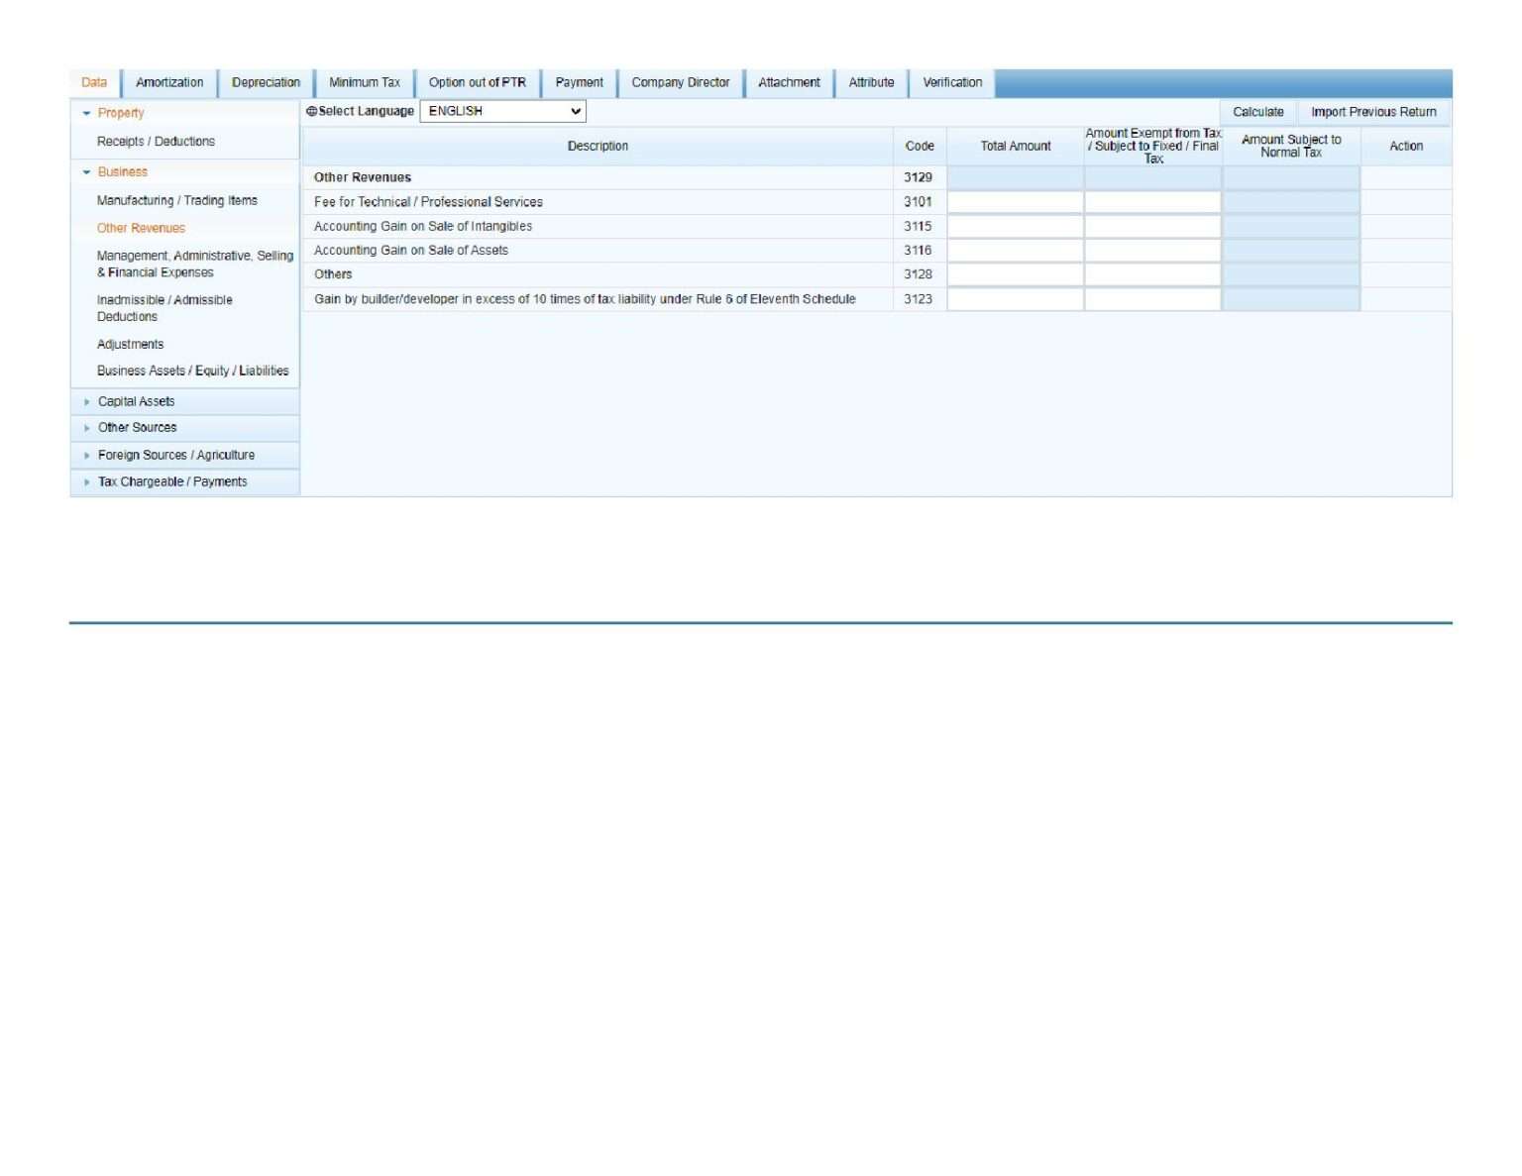Click Total Amount field for code 3101
The height and width of the screenshot is (1176, 1522).
tap(1015, 202)
